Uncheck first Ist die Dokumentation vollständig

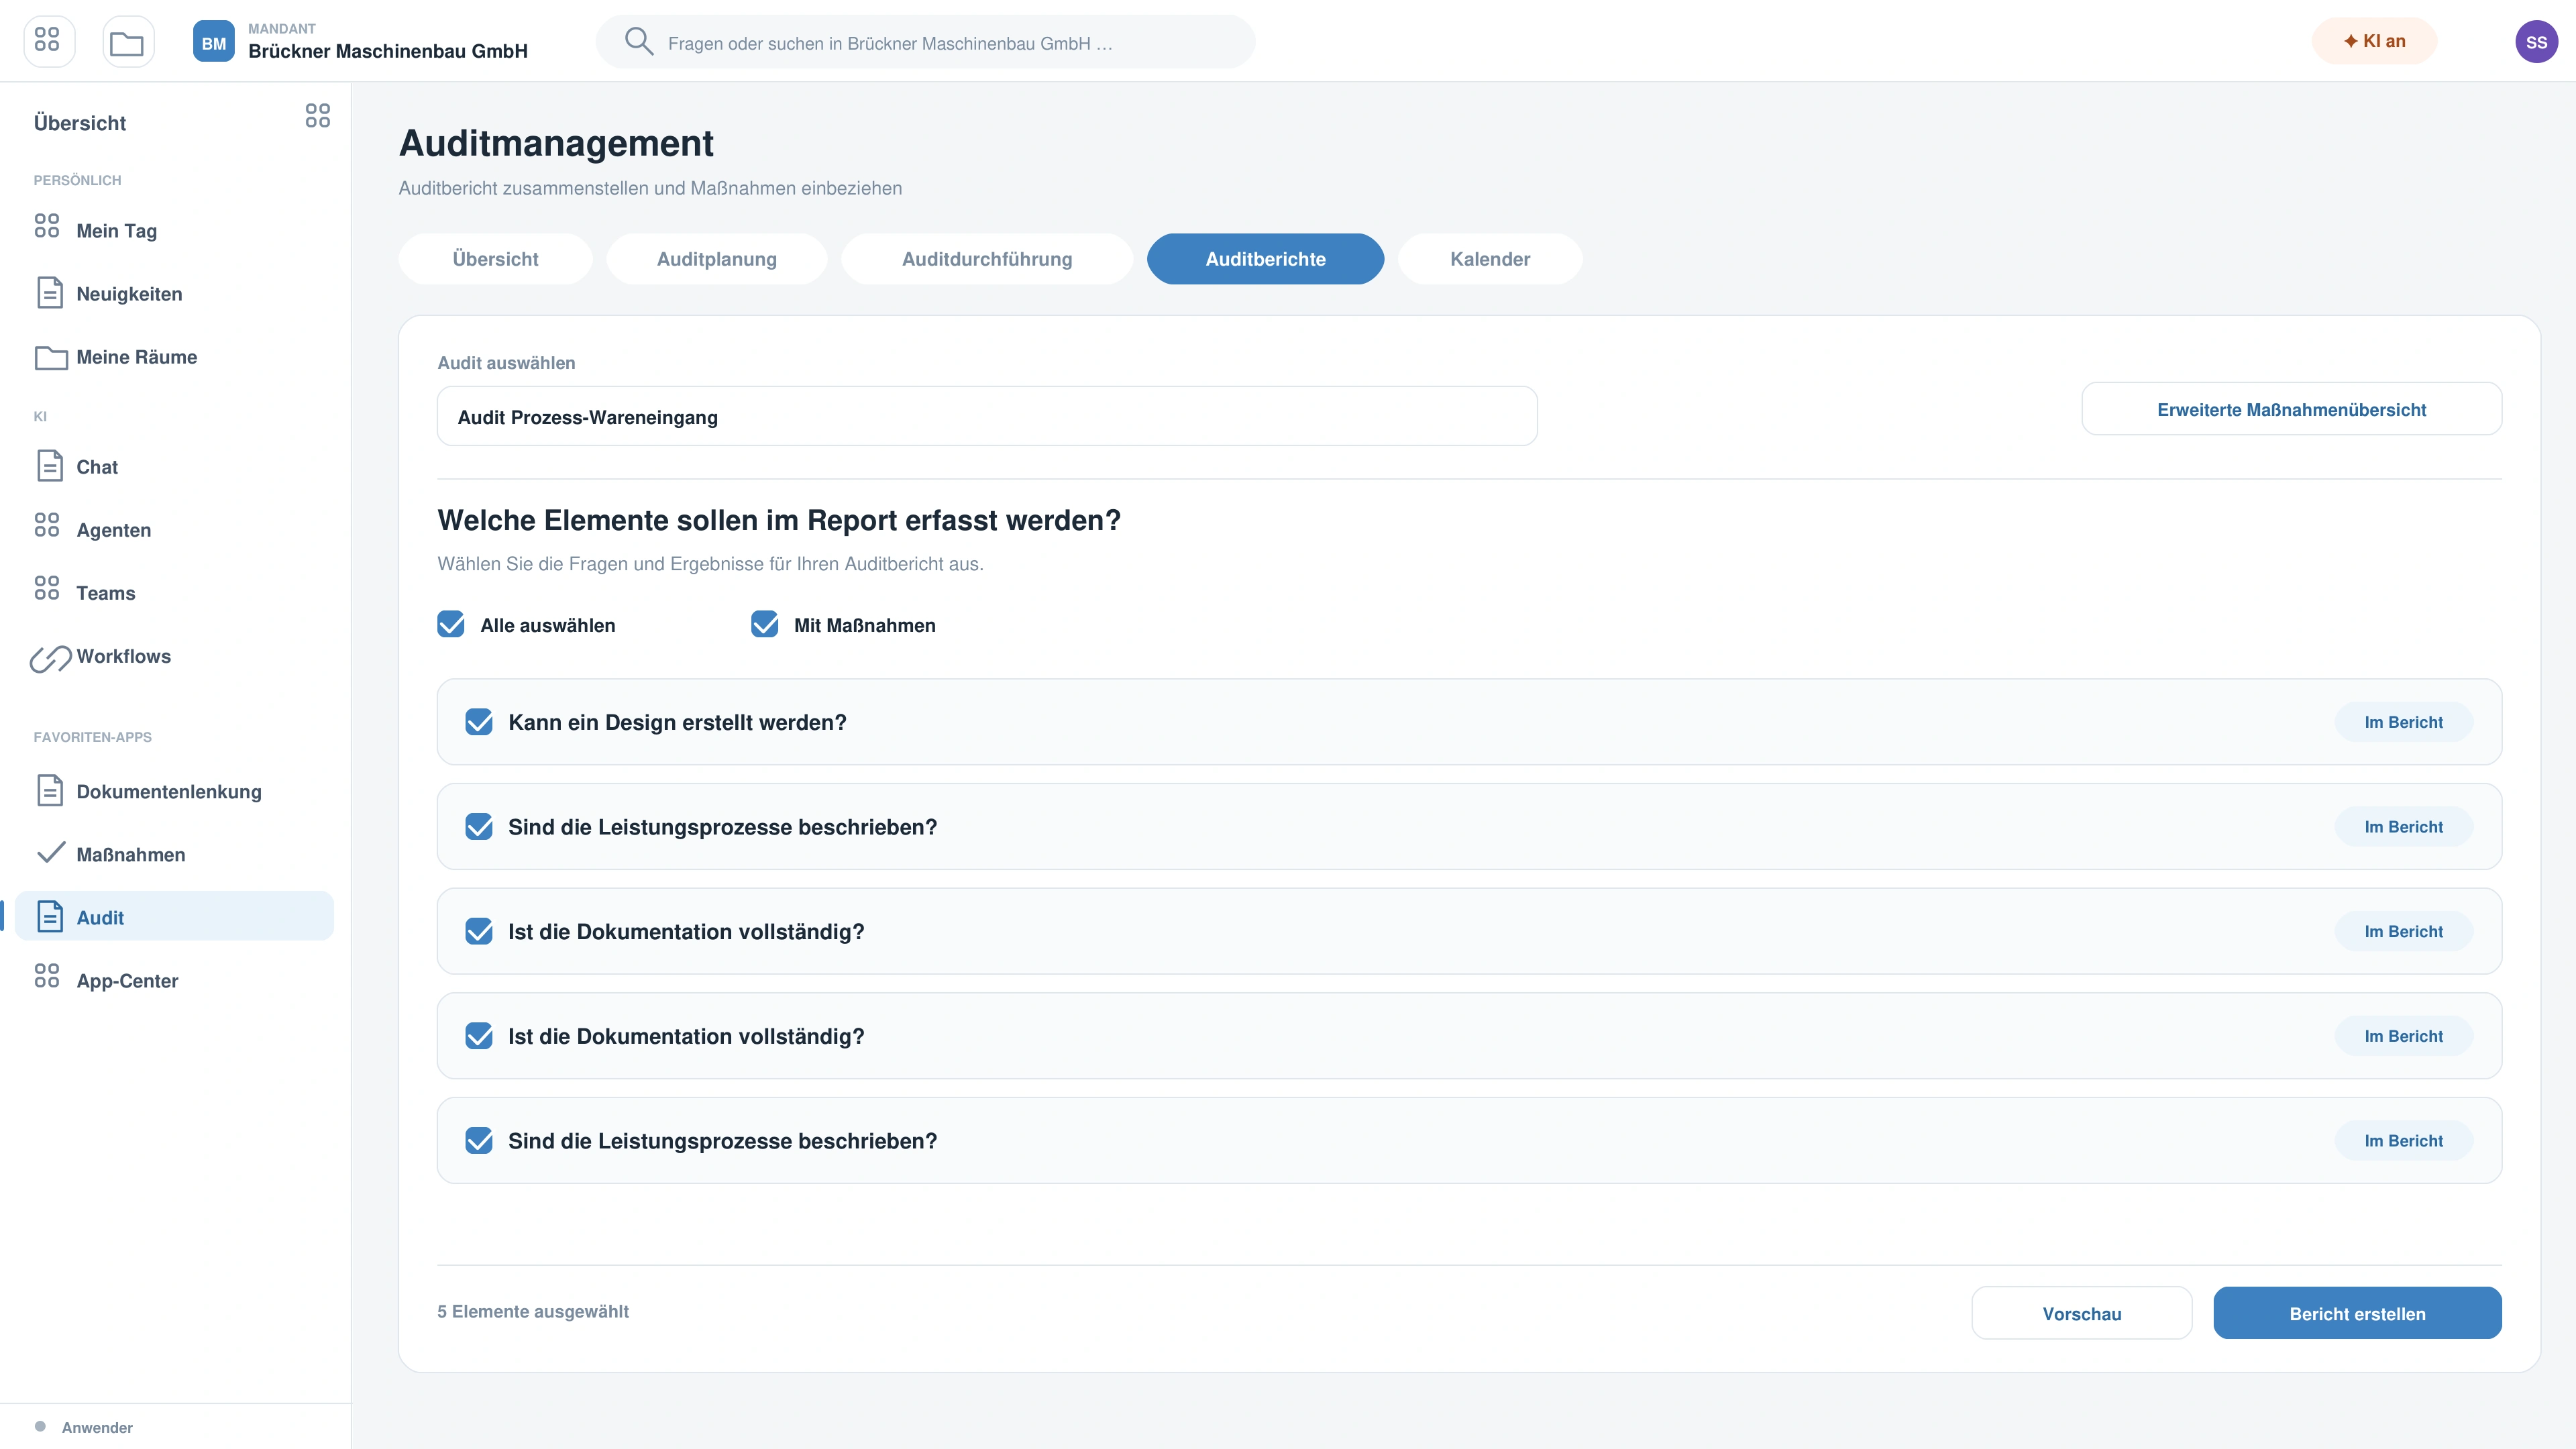click(479, 931)
